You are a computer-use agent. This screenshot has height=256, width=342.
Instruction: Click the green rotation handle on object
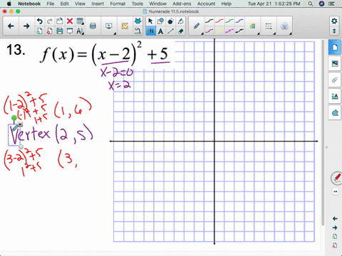14,117
